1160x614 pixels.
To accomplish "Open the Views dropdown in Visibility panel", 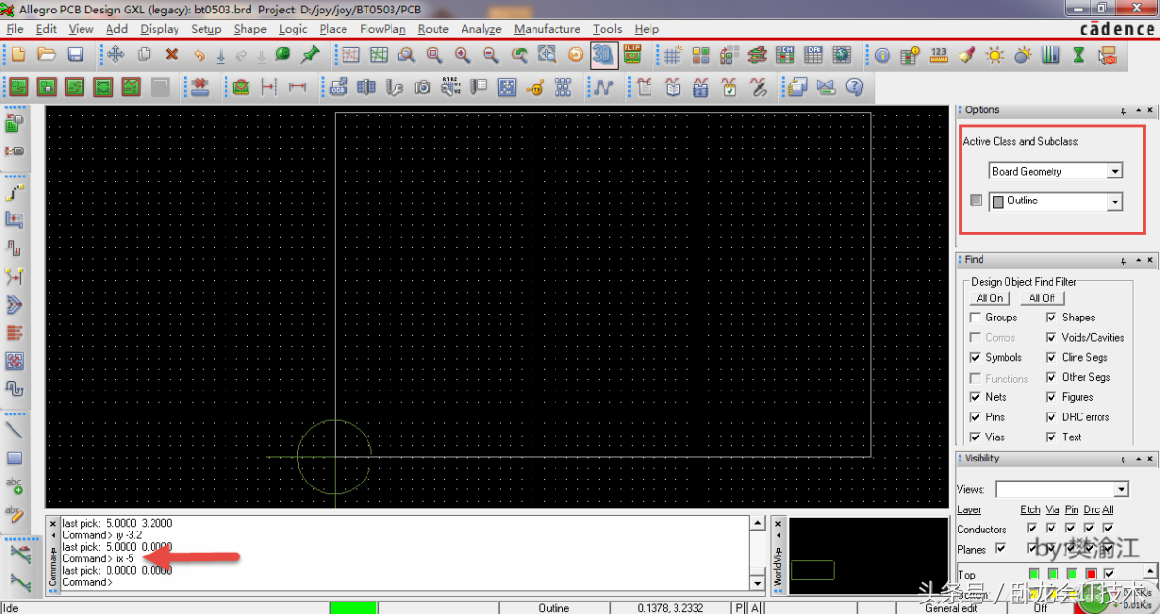I will pyautogui.click(x=1122, y=489).
